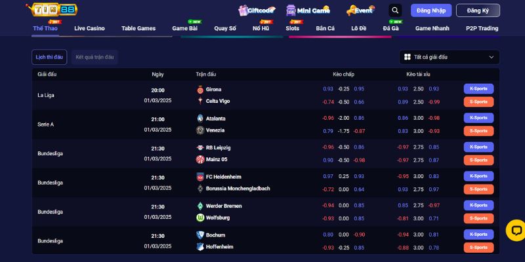This screenshot has width=525, height=262.
Task: Open the Table Games menu
Action: (138, 28)
